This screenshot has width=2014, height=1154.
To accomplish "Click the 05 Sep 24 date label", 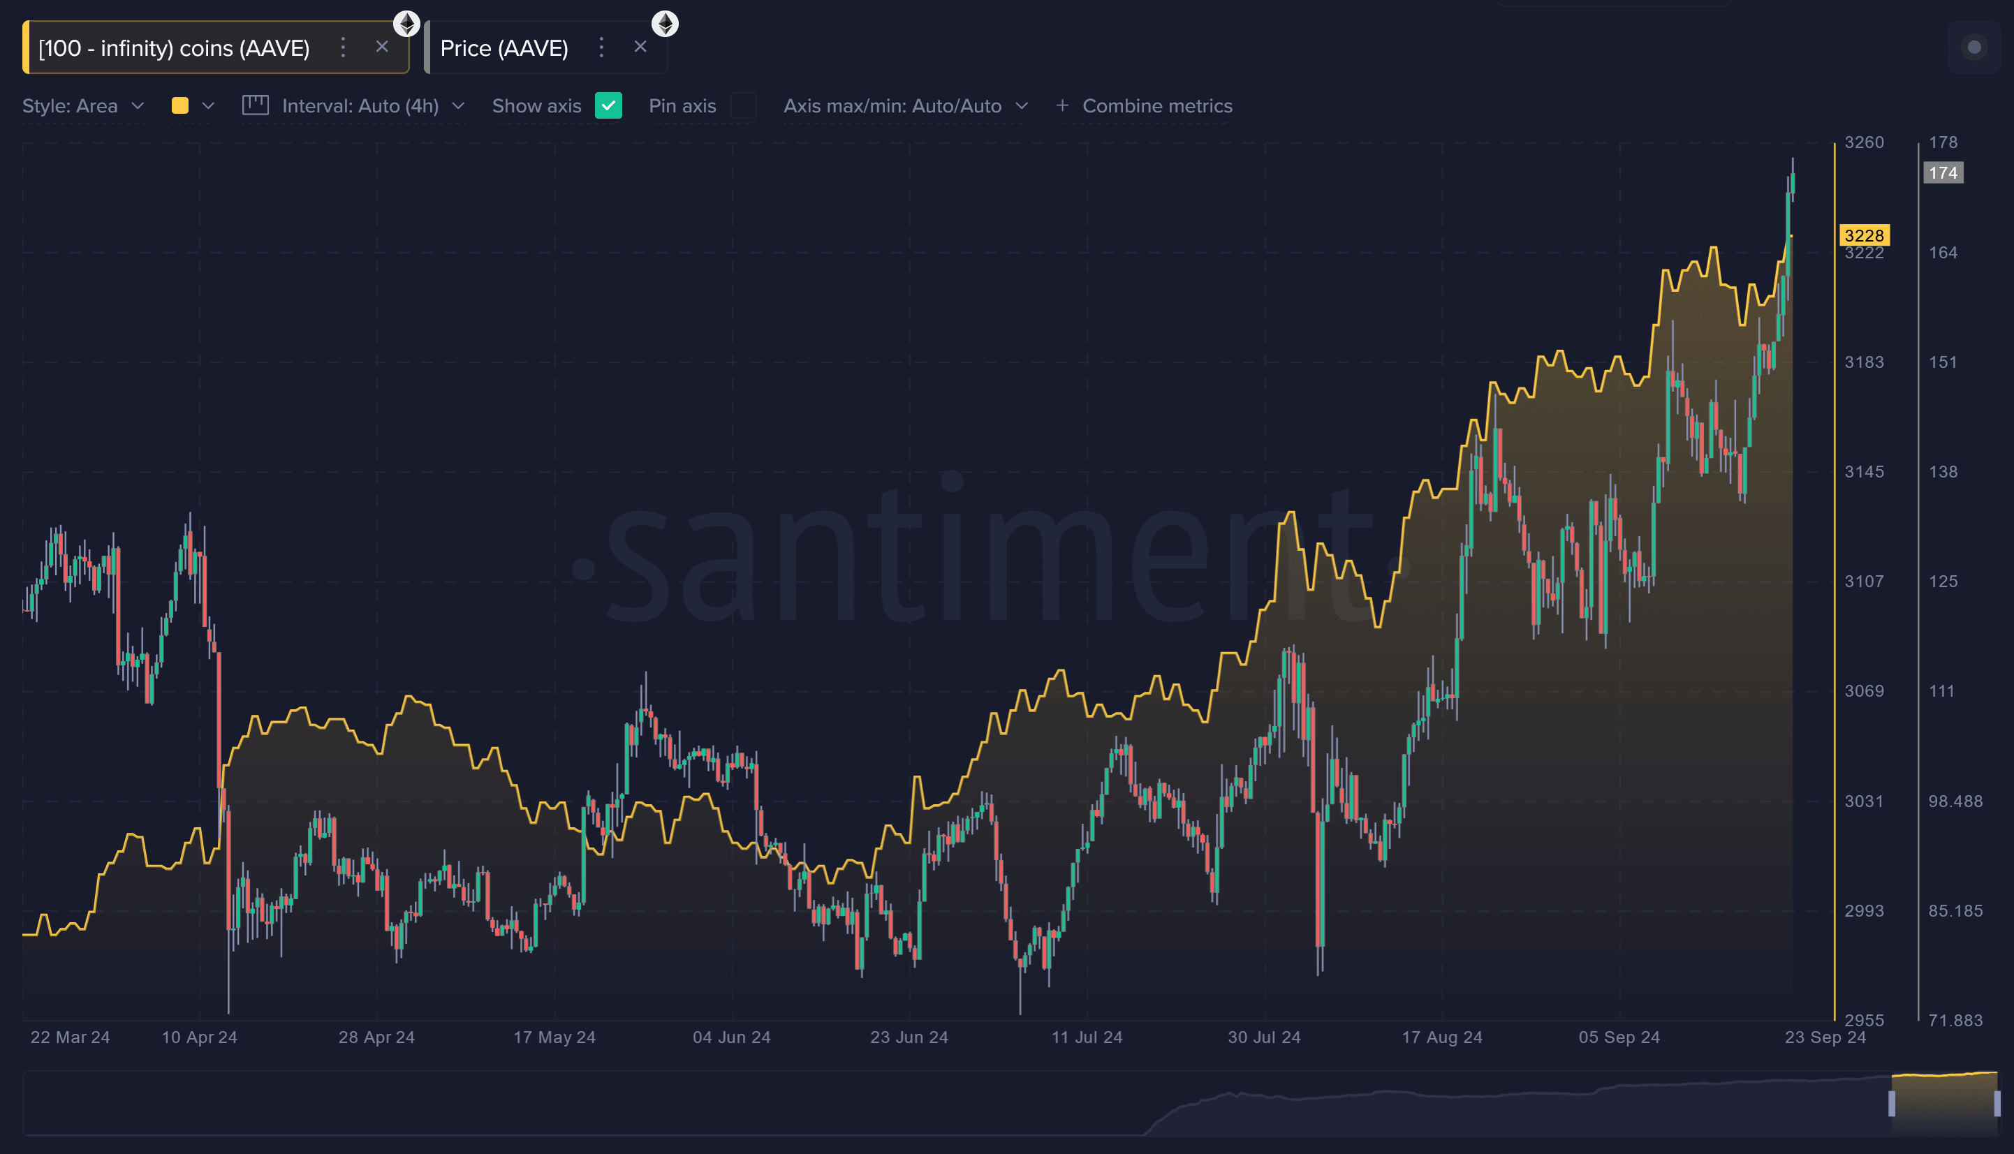I will [1619, 1037].
